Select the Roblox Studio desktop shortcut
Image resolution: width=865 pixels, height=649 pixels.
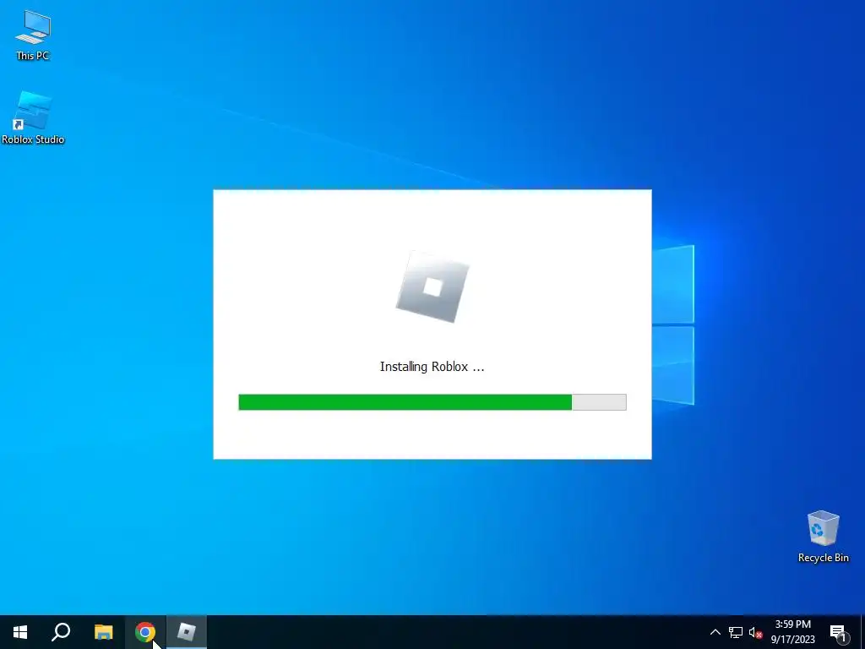coord(33,118)
